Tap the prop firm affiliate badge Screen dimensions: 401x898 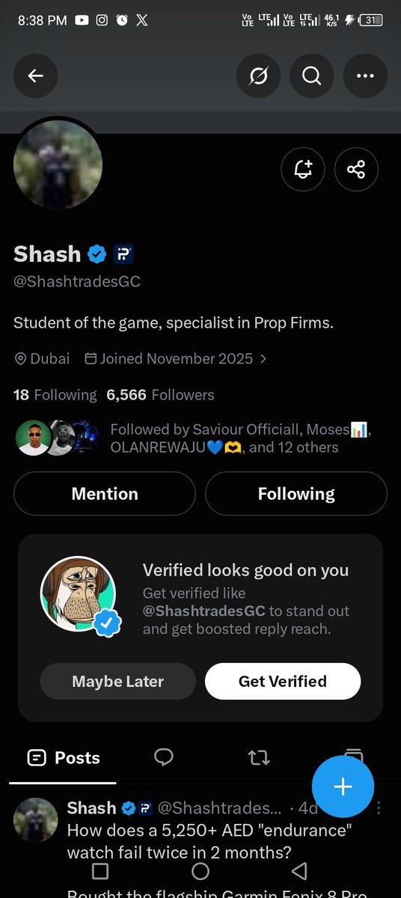click(123, 254)
